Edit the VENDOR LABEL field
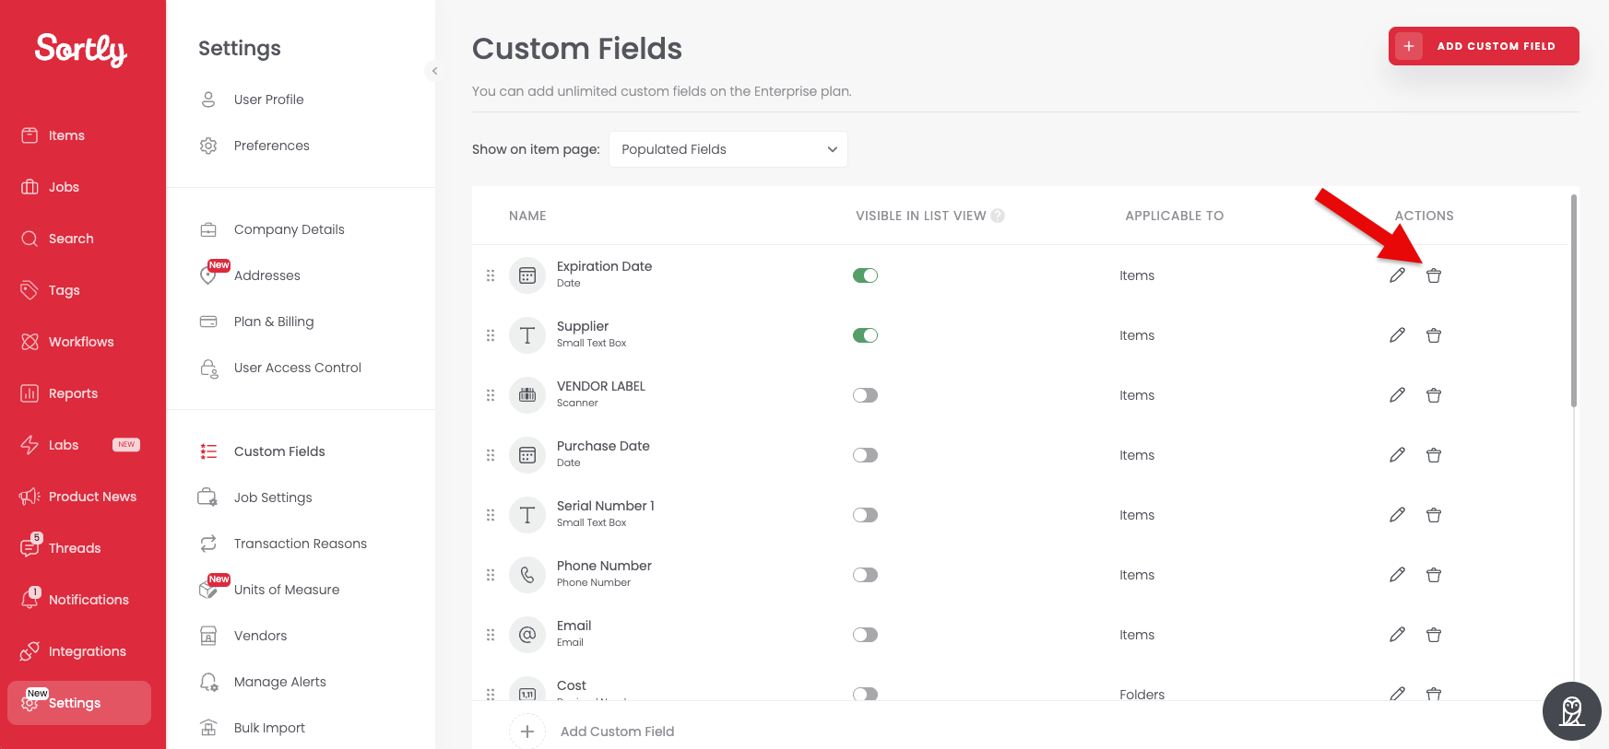Screen dimensions: 1609x749 coord(1398,395)
